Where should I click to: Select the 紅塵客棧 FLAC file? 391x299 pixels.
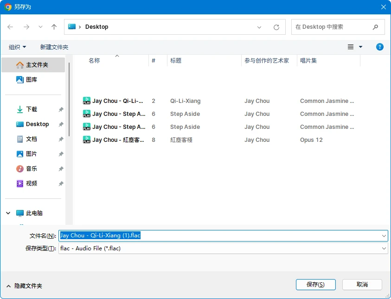(118, 140)
